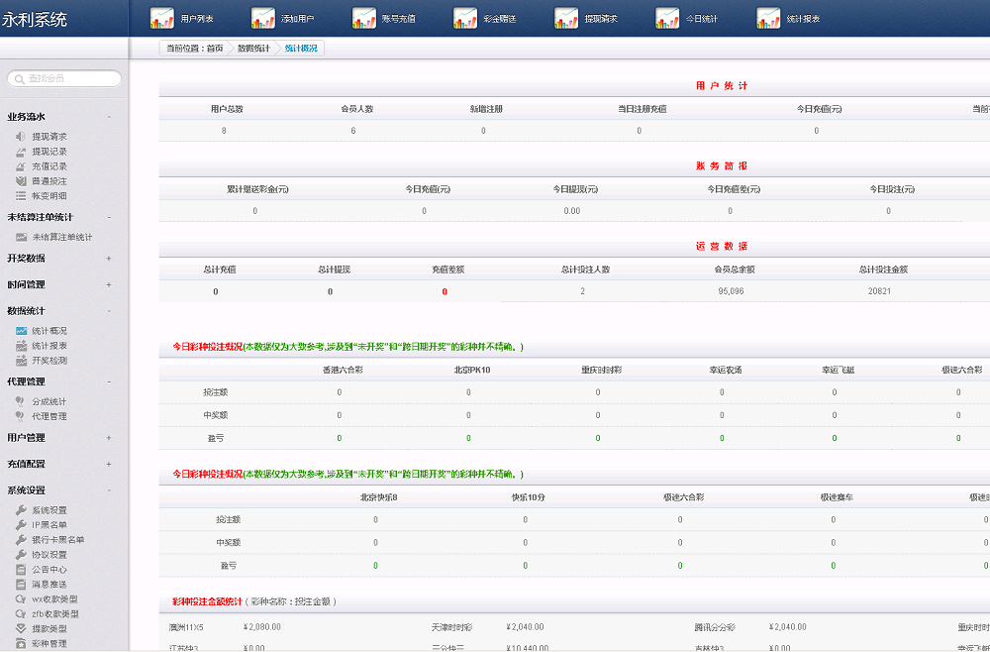Switch to the 统计概况 breadcrumb tab
990x652 pixels.
tap(301, 47)
